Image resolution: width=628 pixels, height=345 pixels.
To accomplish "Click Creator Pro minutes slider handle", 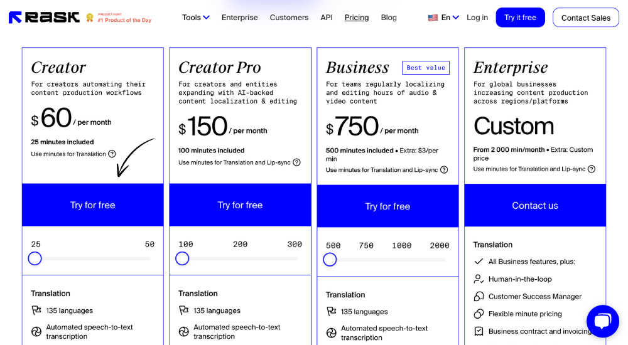I will 182,258.
